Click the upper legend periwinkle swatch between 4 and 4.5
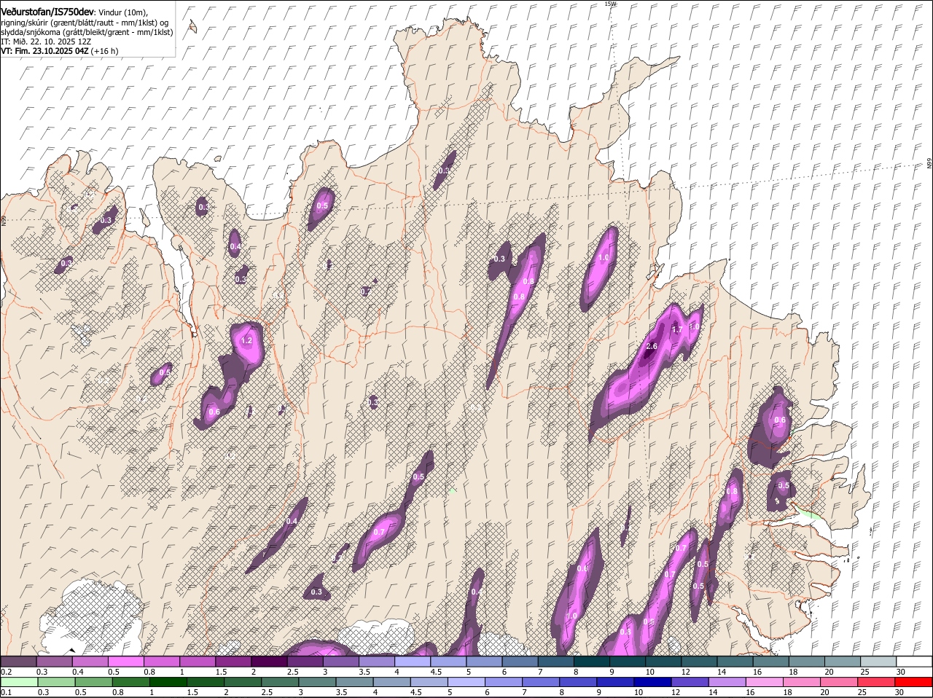Viewport: 933px width, 698px height. (x=413, y=661)
